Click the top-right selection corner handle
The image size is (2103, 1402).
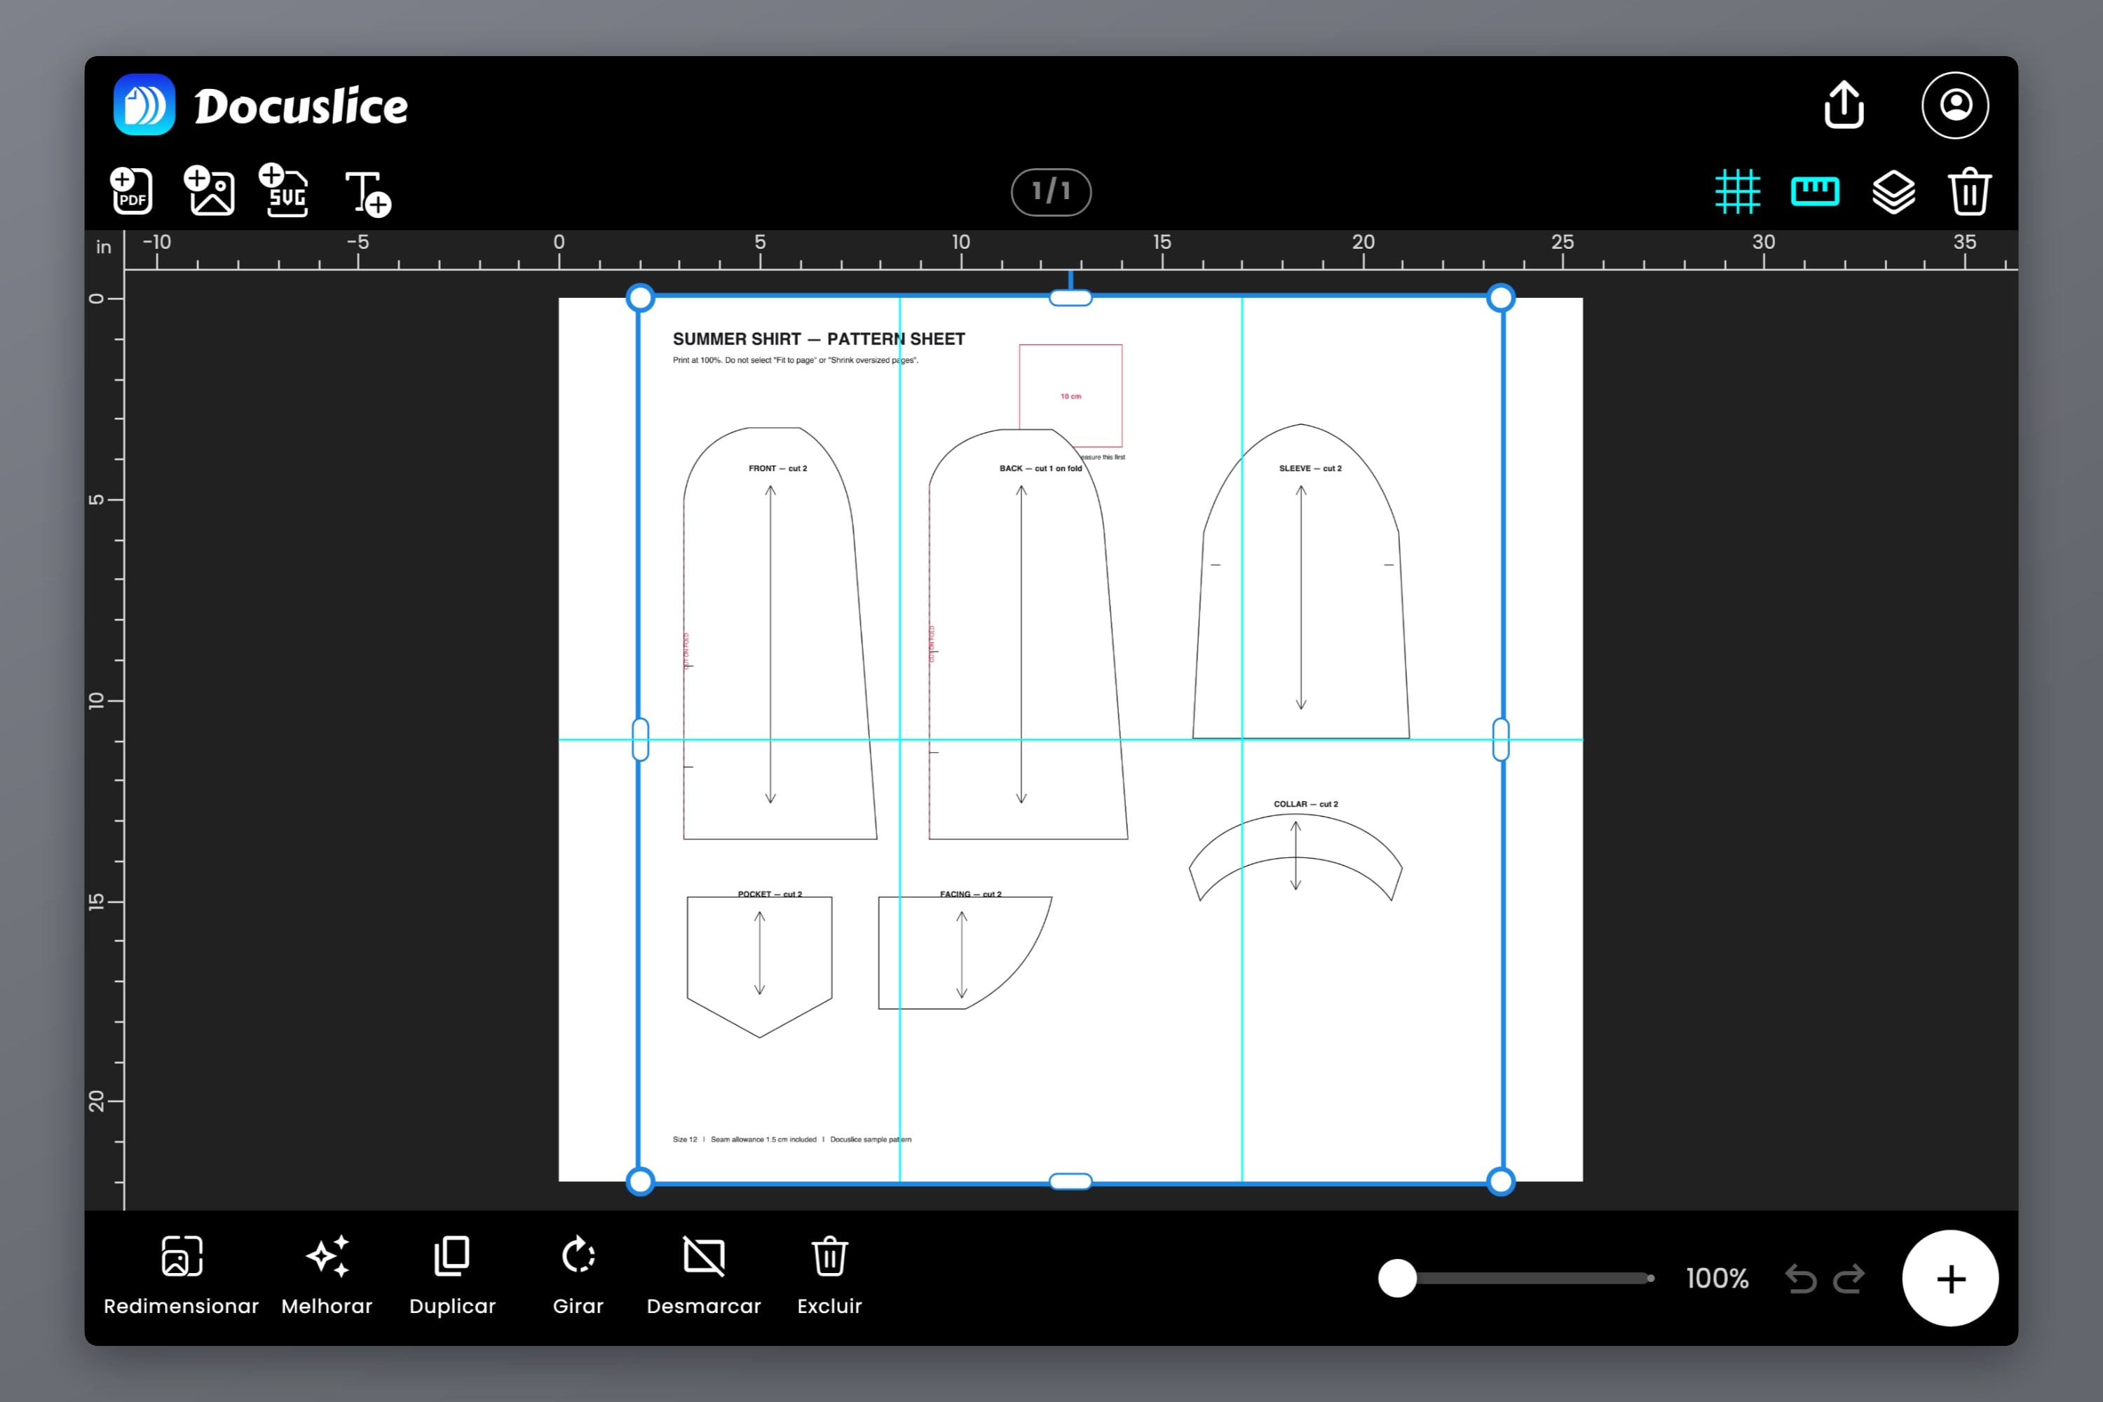point(1500,298)
